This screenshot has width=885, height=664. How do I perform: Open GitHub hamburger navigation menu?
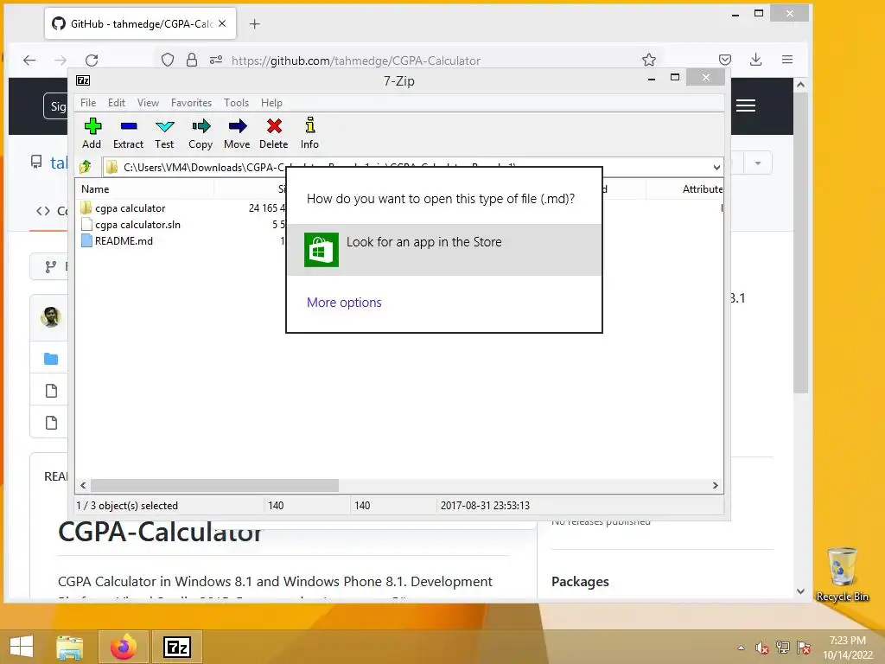(x=746, y=105)
